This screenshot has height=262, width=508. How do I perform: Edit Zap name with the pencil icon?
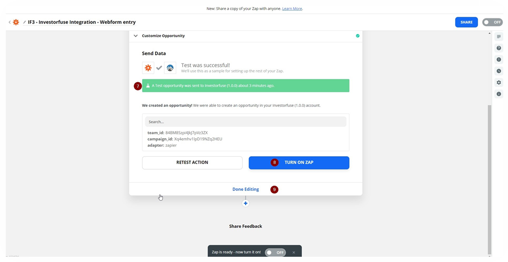[x=24, y=23]
